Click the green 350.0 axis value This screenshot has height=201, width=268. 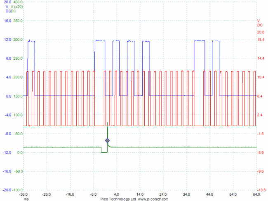tap(18, 21)
